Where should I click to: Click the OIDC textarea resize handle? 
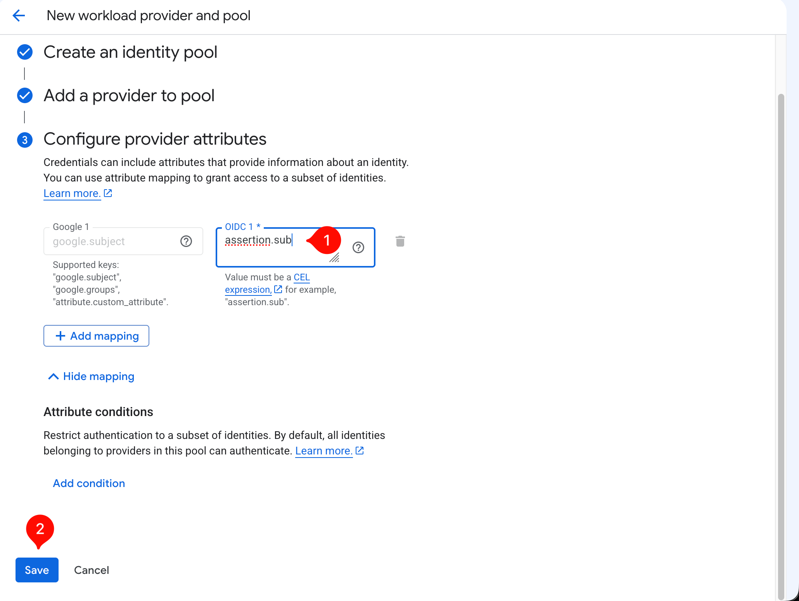point(334,258)
